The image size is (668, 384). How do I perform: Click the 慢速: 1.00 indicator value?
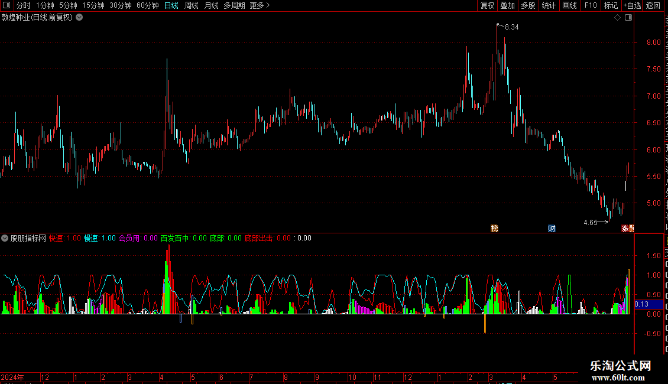click(x=100, y=238)
